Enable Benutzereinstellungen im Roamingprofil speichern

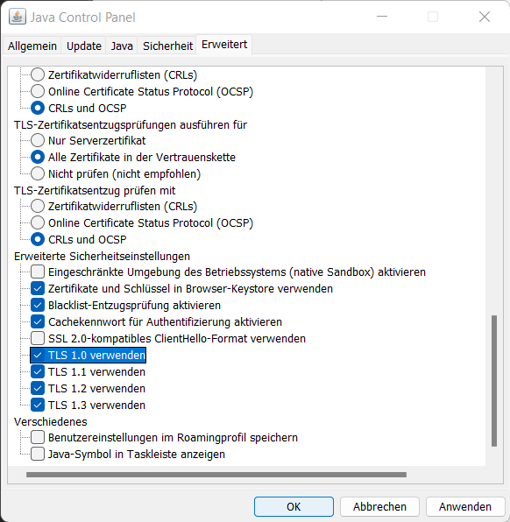[x=38, y=437]
